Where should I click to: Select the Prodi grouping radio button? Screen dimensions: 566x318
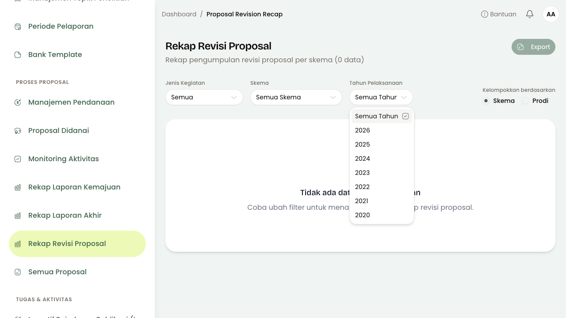[x=525, y=101]
